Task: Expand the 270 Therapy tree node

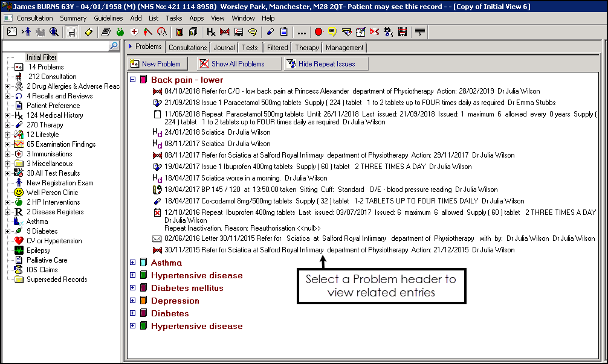Action: click(x=8, y=125)
